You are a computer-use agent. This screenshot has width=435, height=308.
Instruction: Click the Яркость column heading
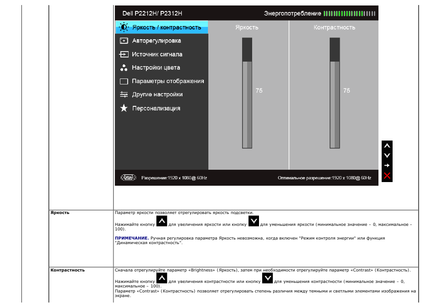click(247, 27)
